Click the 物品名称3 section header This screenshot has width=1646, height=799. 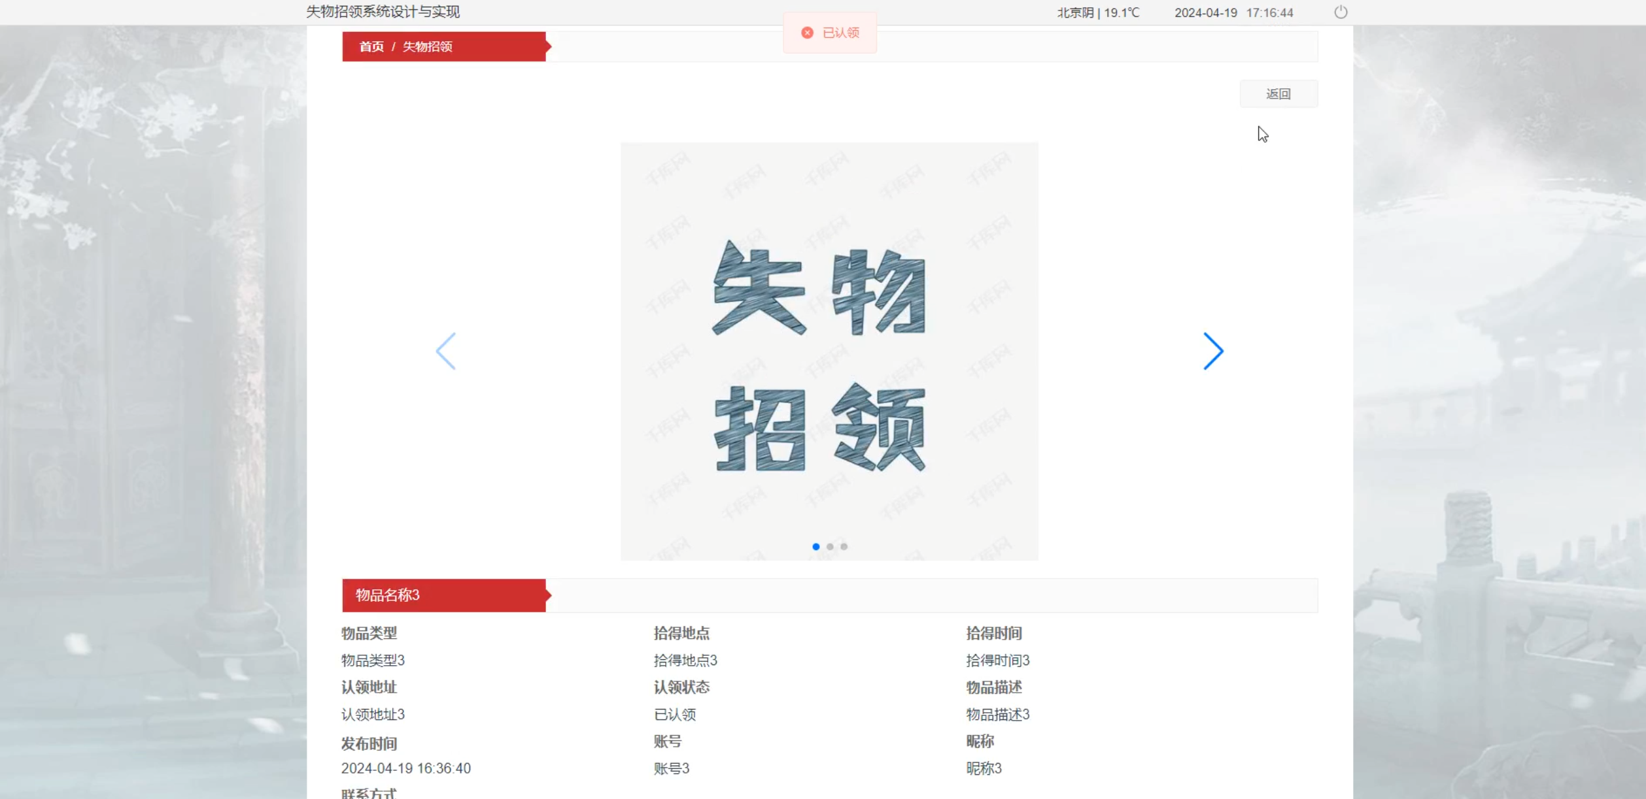point(387,595)
